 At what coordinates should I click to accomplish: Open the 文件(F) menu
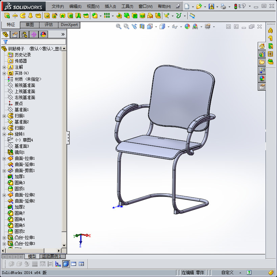pos(57,6)
